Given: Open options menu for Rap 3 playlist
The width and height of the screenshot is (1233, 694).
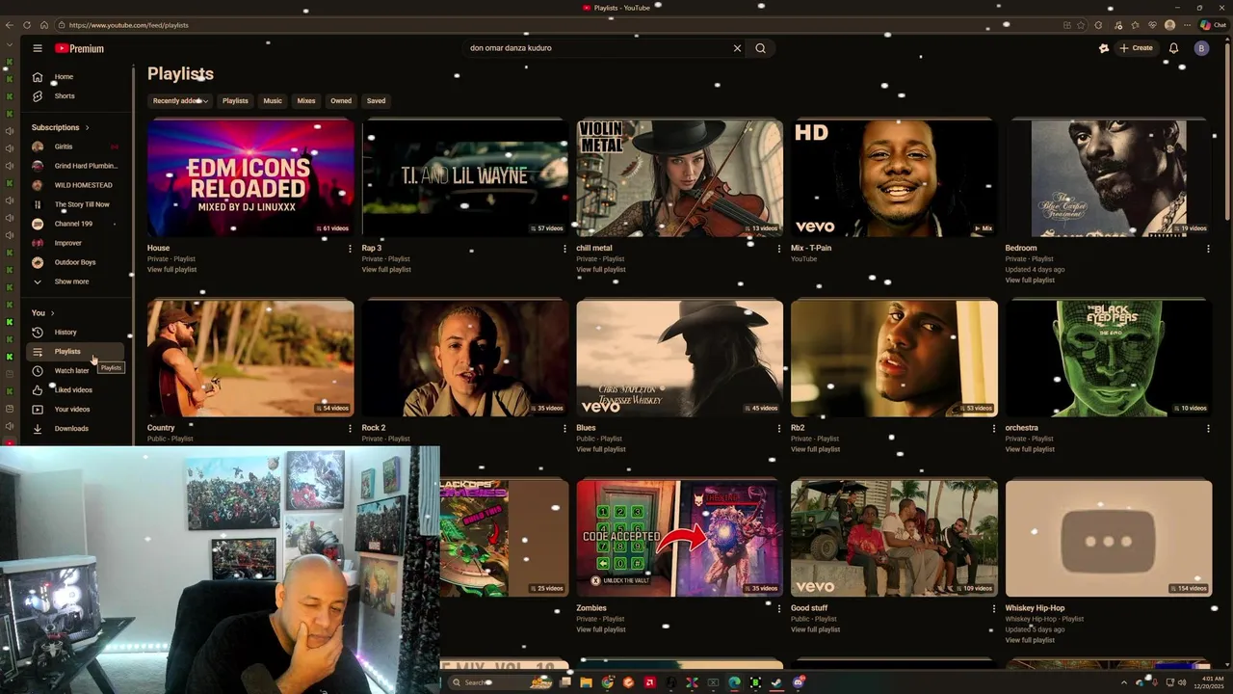Looking at the screenshot, I should (x=564, y=249).
